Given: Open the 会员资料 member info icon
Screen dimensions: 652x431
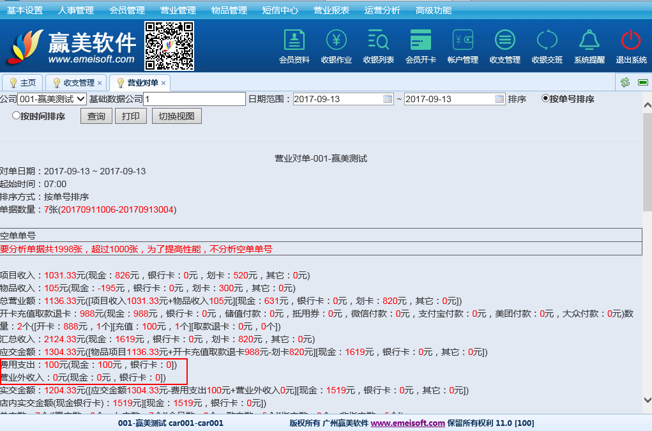Looking at the screenshot, I should pos(294,41).
